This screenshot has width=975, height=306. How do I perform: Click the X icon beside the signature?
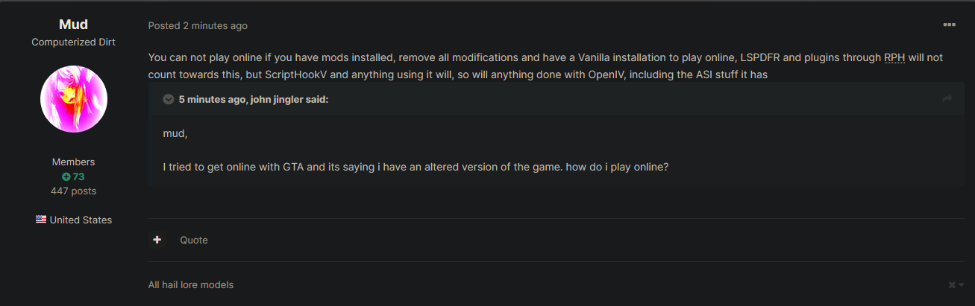pos(952,285)
